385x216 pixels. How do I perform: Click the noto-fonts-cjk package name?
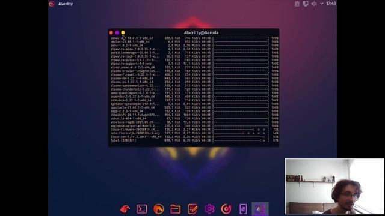point(135,133)
